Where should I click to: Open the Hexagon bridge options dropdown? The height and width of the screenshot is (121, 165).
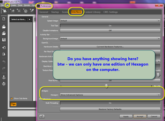(110, 95)
